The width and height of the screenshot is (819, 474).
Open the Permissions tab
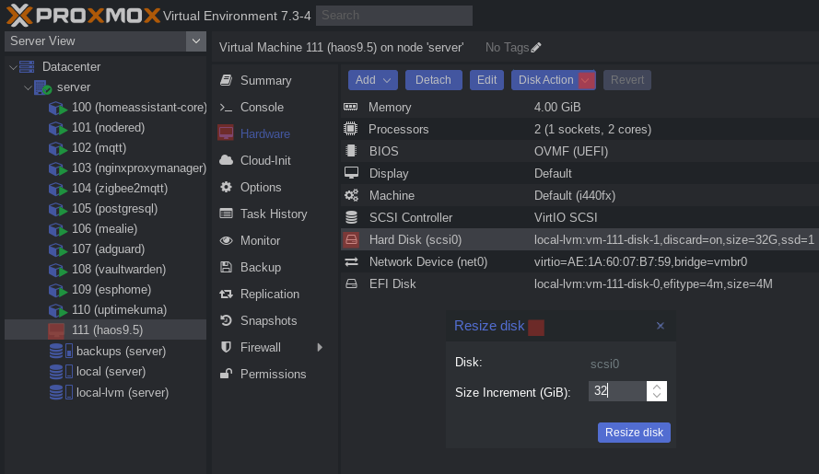coord(273,374)
